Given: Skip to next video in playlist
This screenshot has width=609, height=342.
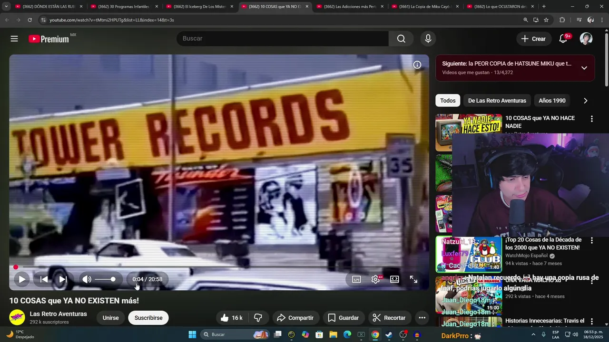Looking at the screenshot, I should point(63,279).
